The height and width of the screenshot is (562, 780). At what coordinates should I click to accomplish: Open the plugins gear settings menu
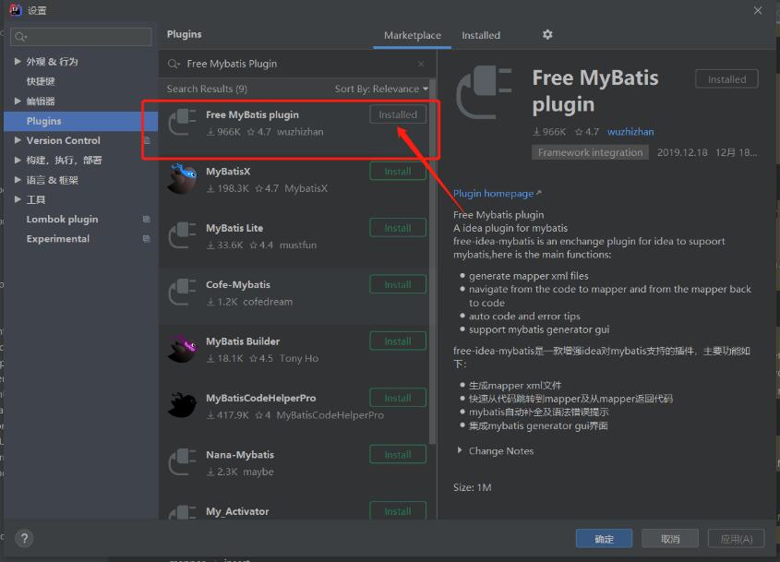point(547,35)
